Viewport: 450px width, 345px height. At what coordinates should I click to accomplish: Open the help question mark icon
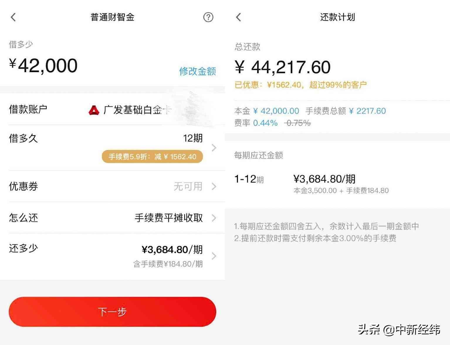(x=208, y=17)
